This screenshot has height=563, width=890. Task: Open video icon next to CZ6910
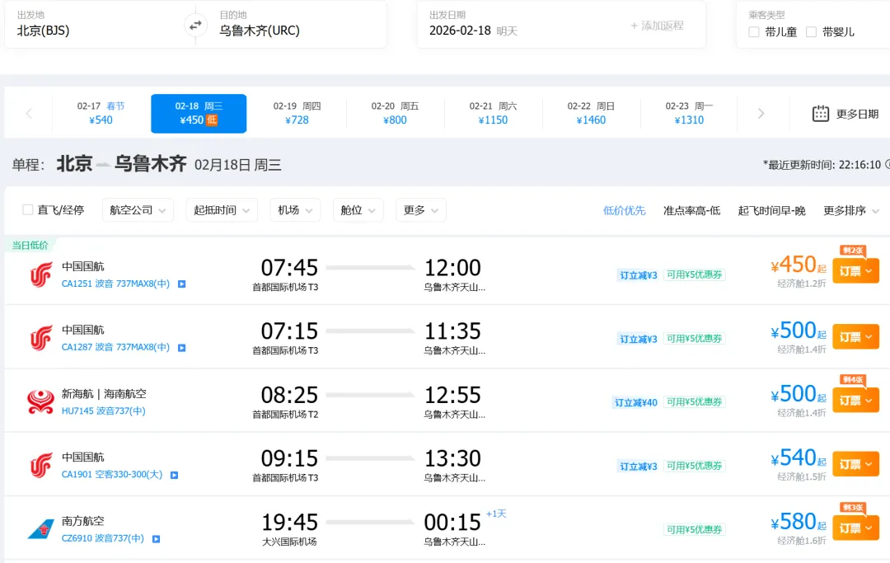pyautogui.click(x=156, y=538)
